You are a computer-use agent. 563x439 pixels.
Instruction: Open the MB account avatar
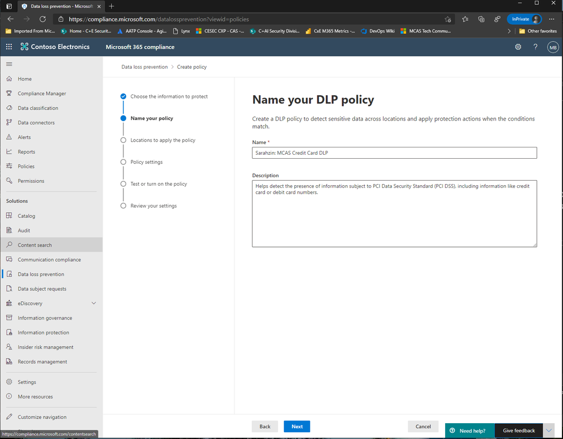553,47
